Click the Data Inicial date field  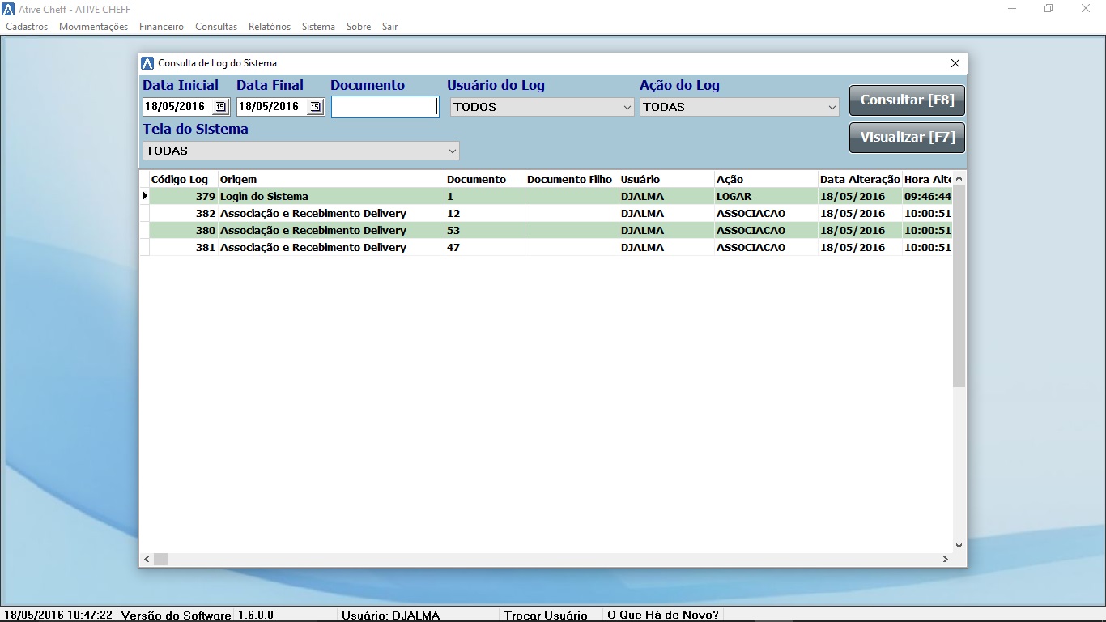[177, 107]
